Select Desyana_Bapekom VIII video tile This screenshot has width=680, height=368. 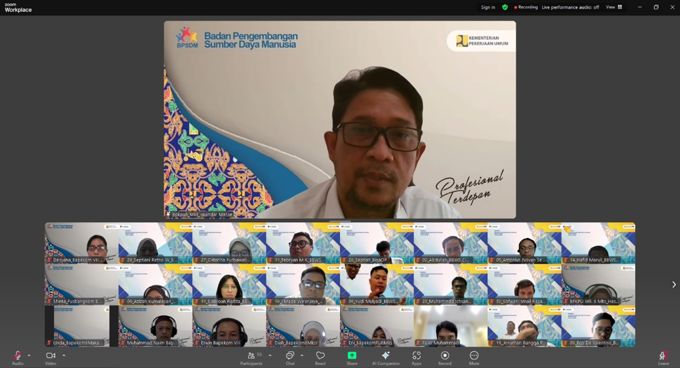pos(81,243)
